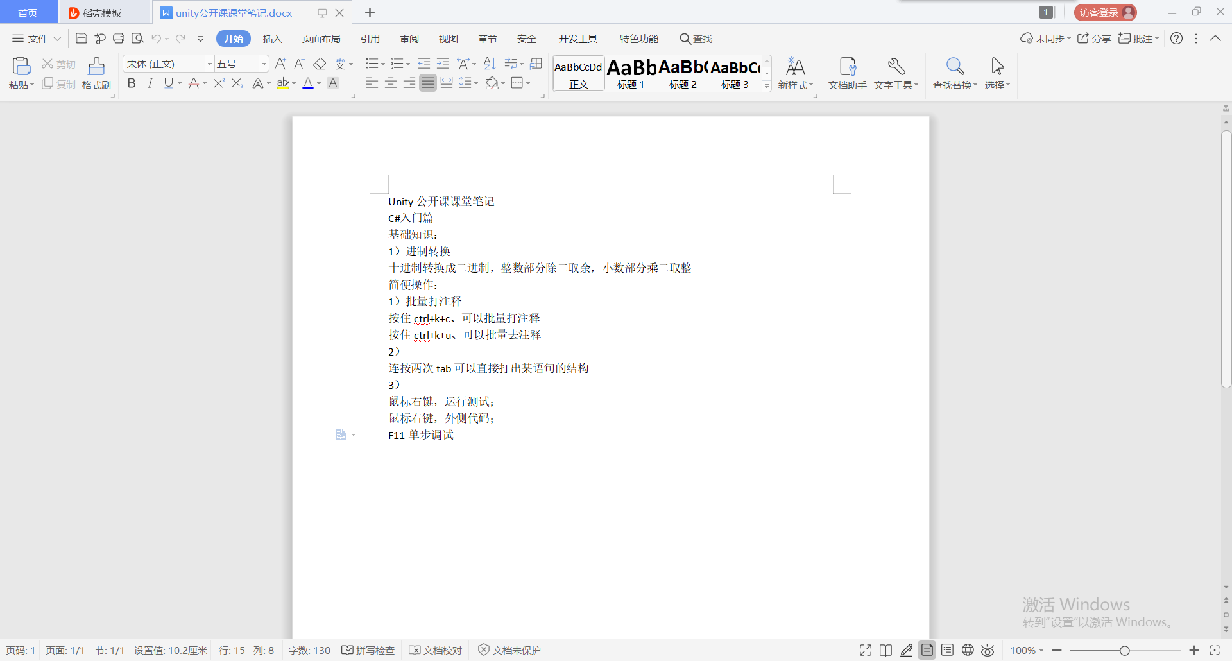
Task: Open the font name dropdown
Action: click(x=209, y=64)
